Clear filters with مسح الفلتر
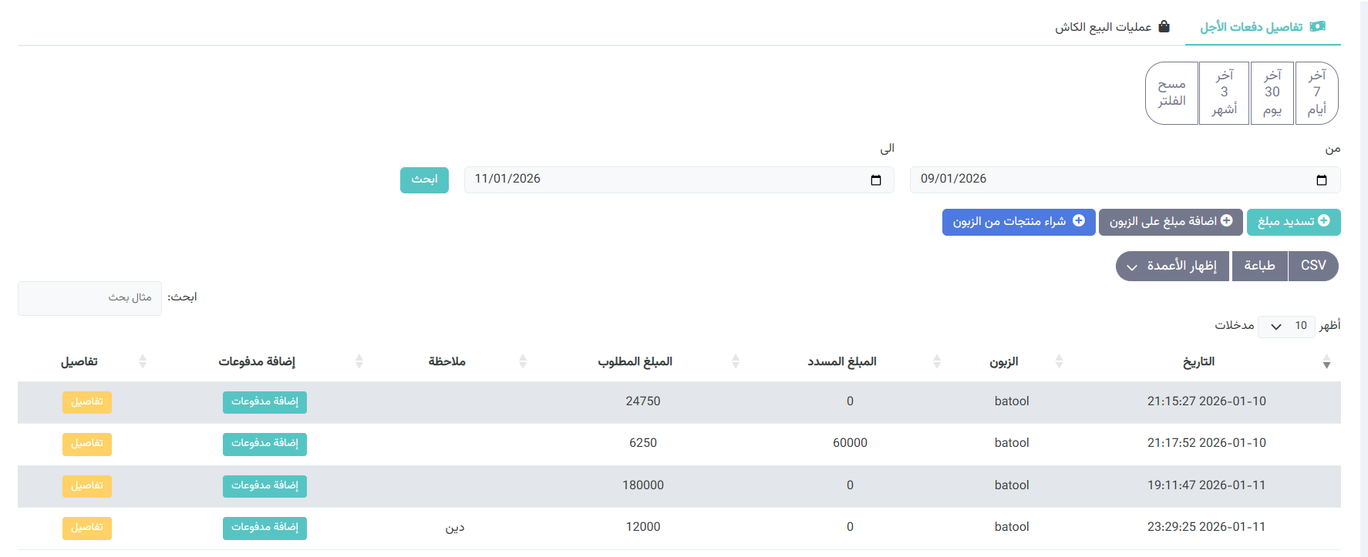Viewport: 1368px width, 557px height. pos(1172,92)
